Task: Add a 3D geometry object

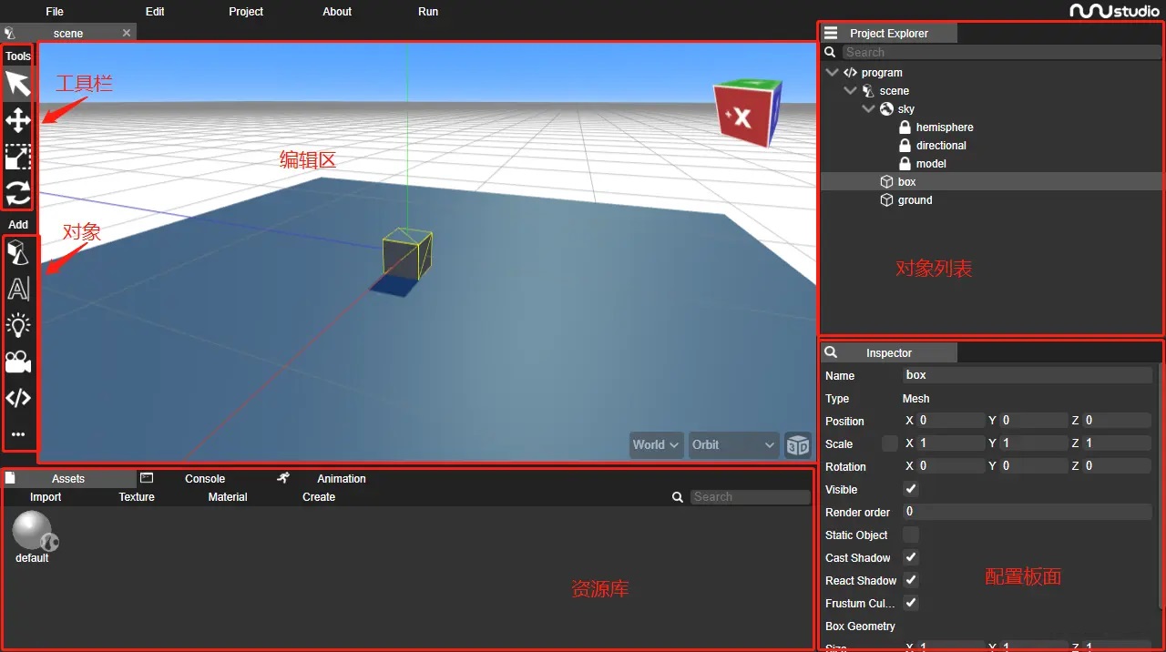Action: click(x=18, y=252)
